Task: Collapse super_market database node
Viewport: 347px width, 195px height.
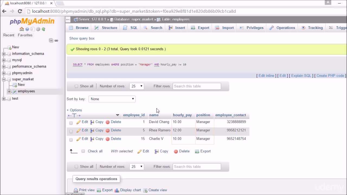Action: pyautogui.click(x=4, y=79)
